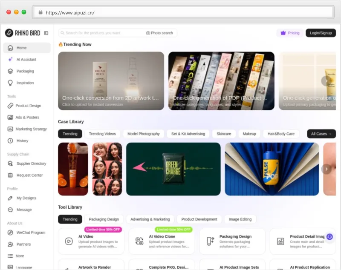
Task: Advance Trending Now carousel with right arrow
Action: coord(326,81)
